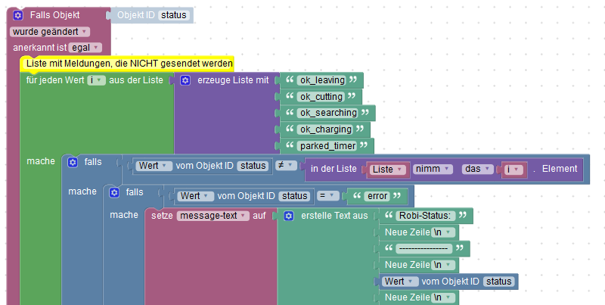The height and width of the screenshot is (305, 605).
Task: Open the 'message-text' variable dropdown
Action: [x=213, y=216]
